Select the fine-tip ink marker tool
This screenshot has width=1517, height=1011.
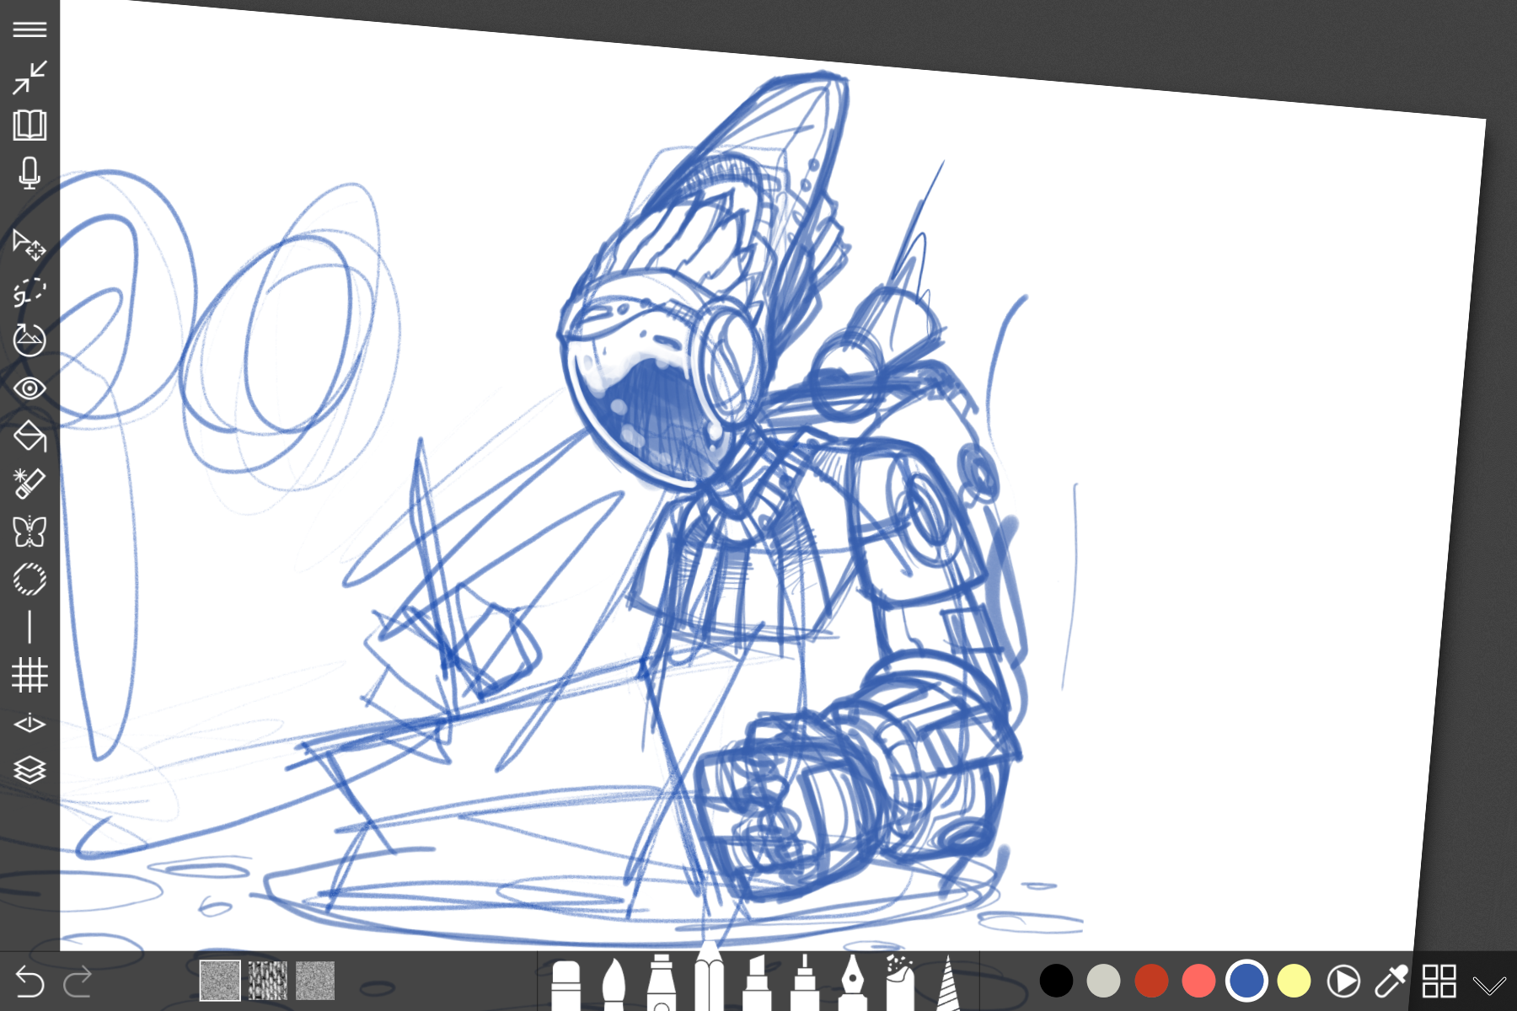point(805,982)
